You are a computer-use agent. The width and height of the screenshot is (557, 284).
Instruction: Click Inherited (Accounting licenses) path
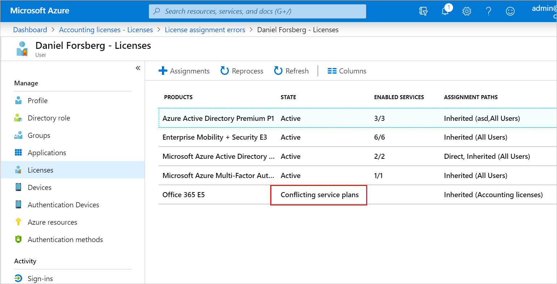[x=493, y=195]
